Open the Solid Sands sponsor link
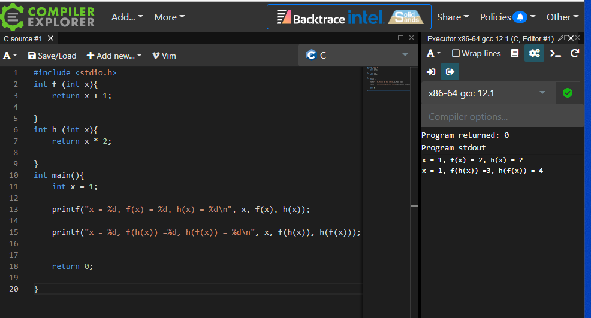Image resolution: width=591 pixels, height=318 pixels. (x=407, y=17)
